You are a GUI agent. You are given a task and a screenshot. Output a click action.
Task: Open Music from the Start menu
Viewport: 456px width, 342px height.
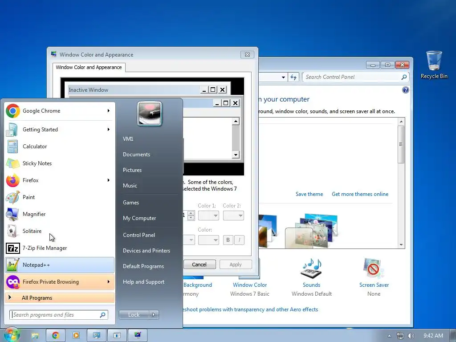pos(130,186)
